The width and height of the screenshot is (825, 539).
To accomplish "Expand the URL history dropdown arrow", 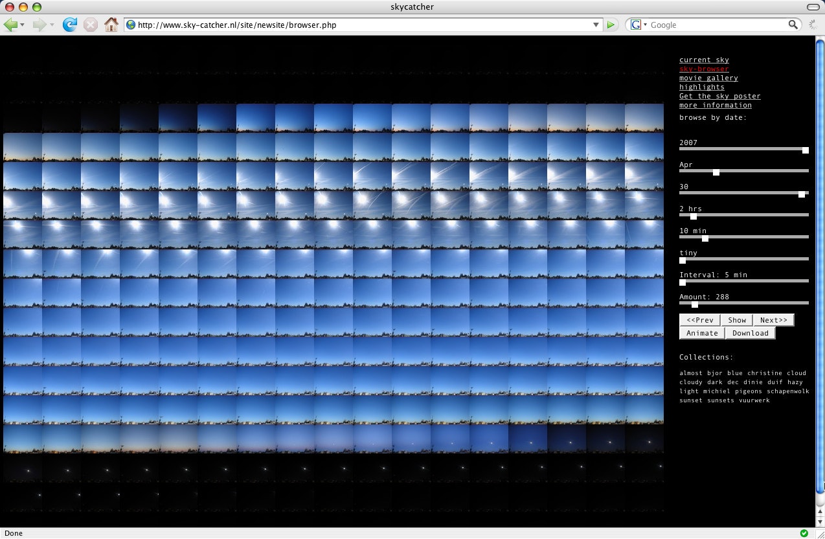I will pyautogui.click(x=596, y=25).
